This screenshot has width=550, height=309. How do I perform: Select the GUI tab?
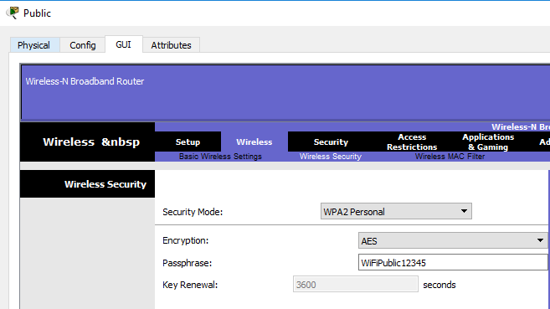(123, 44)
